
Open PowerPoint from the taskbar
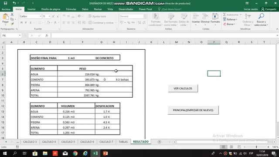point(105,153)
